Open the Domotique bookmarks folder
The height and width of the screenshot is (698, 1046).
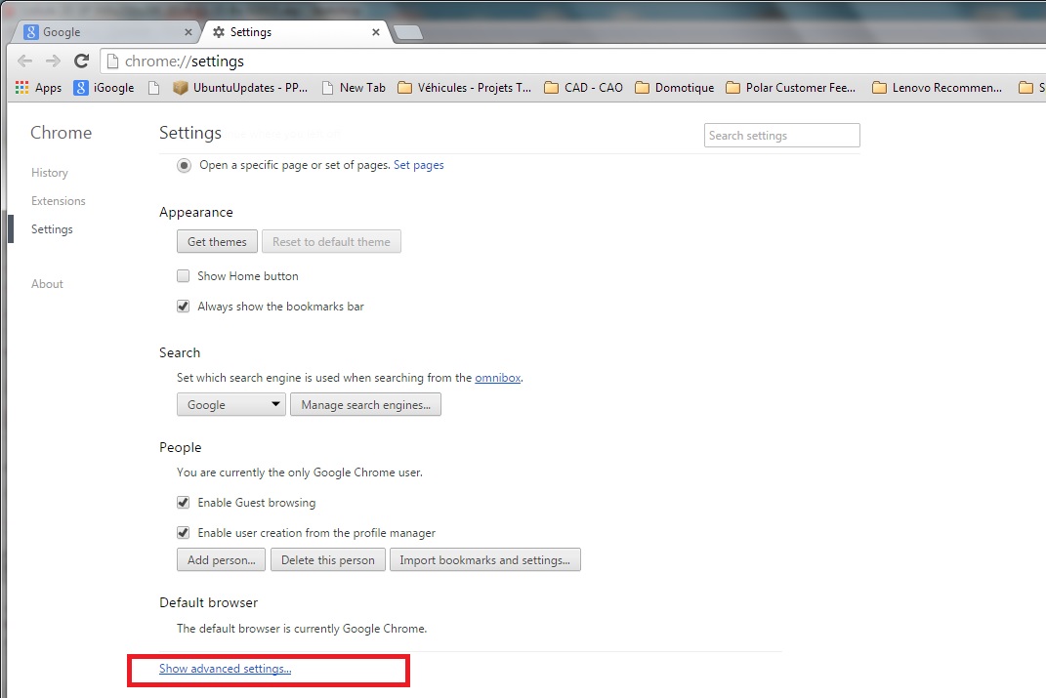pyautogui.click(x=674, y=88)
